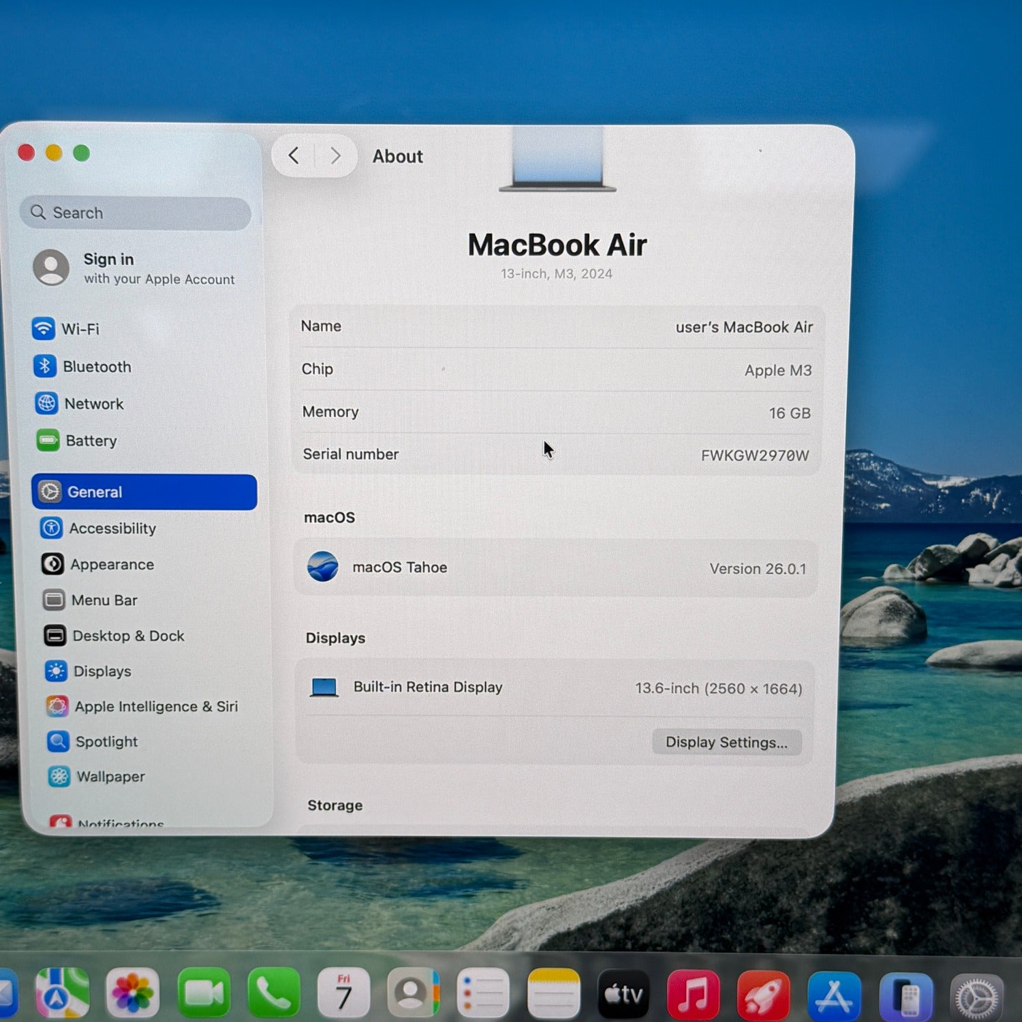Screen dimensions: 1022x1022
Task: Open Accessibility settings
Action: [112, 528]
